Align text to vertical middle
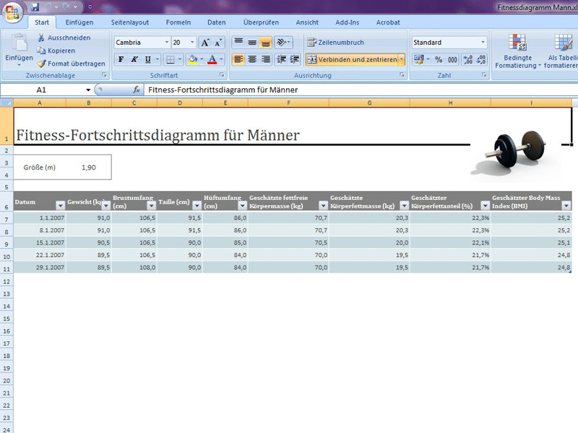578x433 pixels. click(x=252, y=43)
